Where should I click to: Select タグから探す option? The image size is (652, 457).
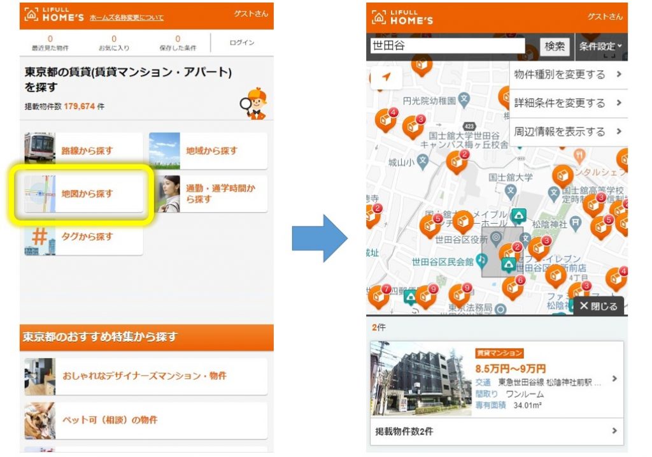tap(83, 236)
